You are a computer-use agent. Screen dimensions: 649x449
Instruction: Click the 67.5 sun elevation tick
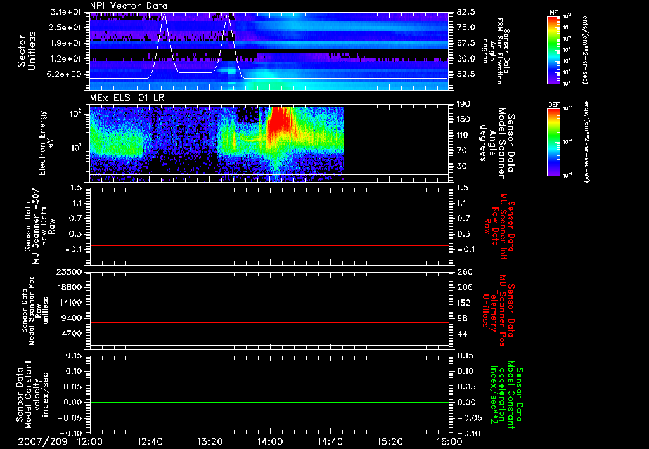[x=466, y=43]
